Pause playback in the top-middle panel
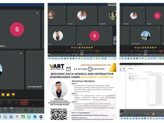The height and width of the screenshot is (123, 164). (82, 54)
